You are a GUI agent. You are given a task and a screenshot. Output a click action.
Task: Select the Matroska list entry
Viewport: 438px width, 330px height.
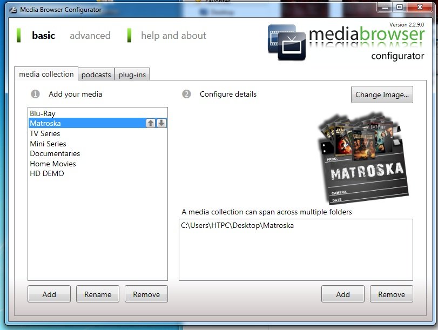click(98, 123)
